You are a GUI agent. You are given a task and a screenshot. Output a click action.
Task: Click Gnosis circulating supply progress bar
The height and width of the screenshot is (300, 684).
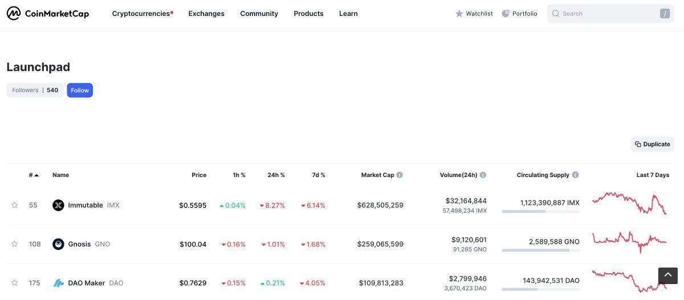point(540,250)
